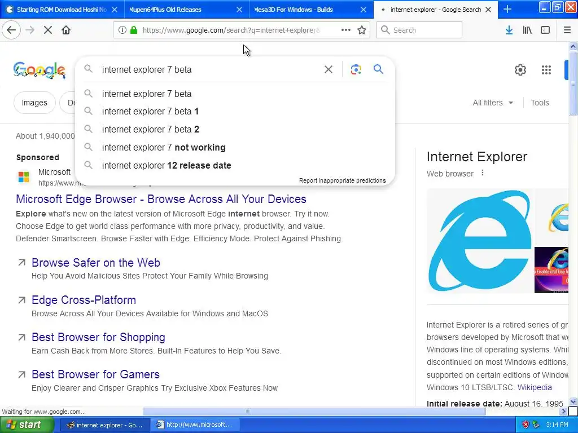Go back to the previous page
The image size is (578, 433).
[x=11, y=30]
